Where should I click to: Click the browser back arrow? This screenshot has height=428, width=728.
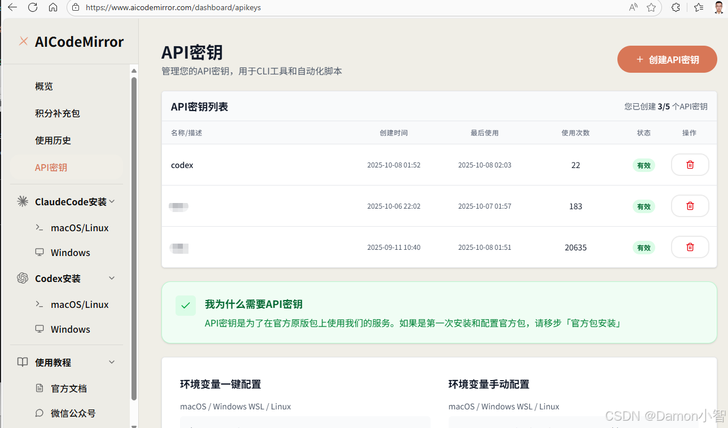pyautogui.click(x=12, y=7)
